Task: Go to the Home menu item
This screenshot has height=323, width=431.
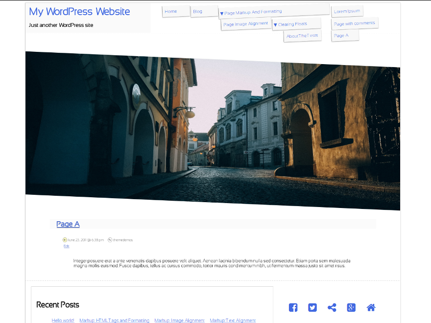Action: point(171,11)
